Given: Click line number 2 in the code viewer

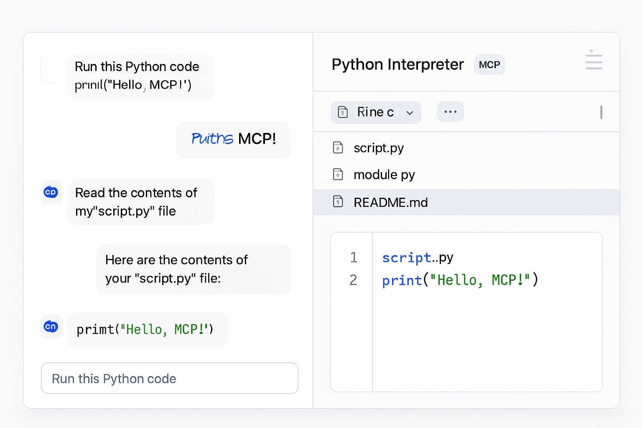Looking at the screenshot, I should (354, 280).
